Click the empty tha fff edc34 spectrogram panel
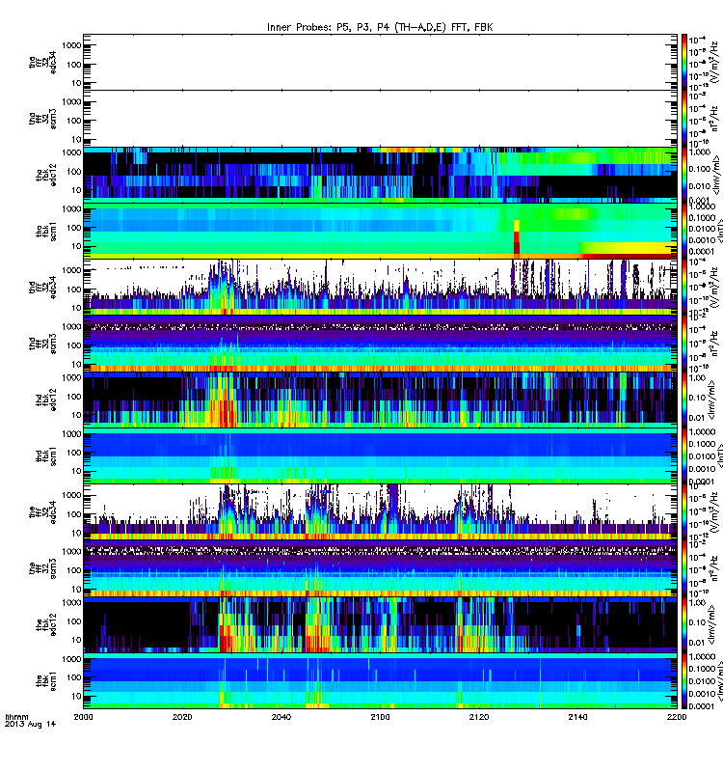The height and width of the screenshot is (772, 723). coord(380,63)
